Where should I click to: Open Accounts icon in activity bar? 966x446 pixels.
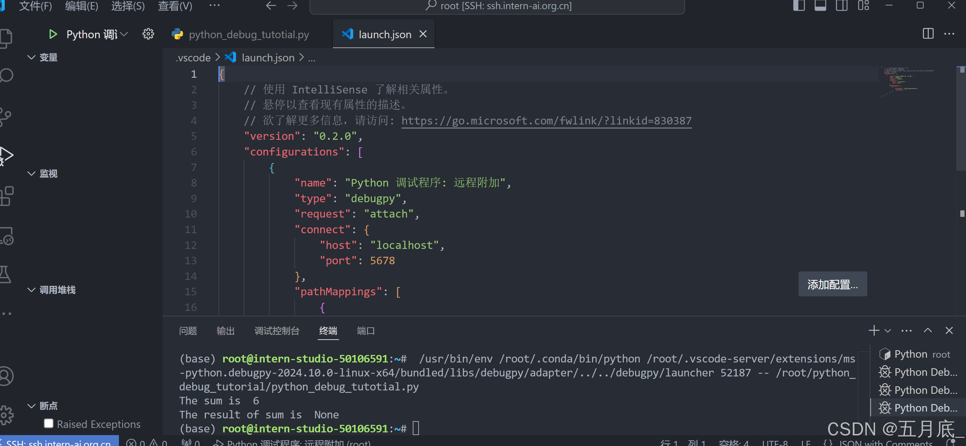coord(7,376)
